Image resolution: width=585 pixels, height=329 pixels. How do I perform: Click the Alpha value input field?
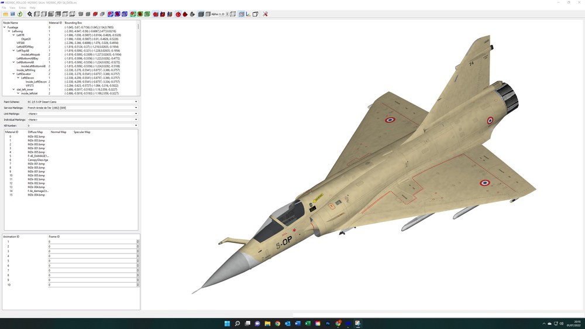[222, 14]
